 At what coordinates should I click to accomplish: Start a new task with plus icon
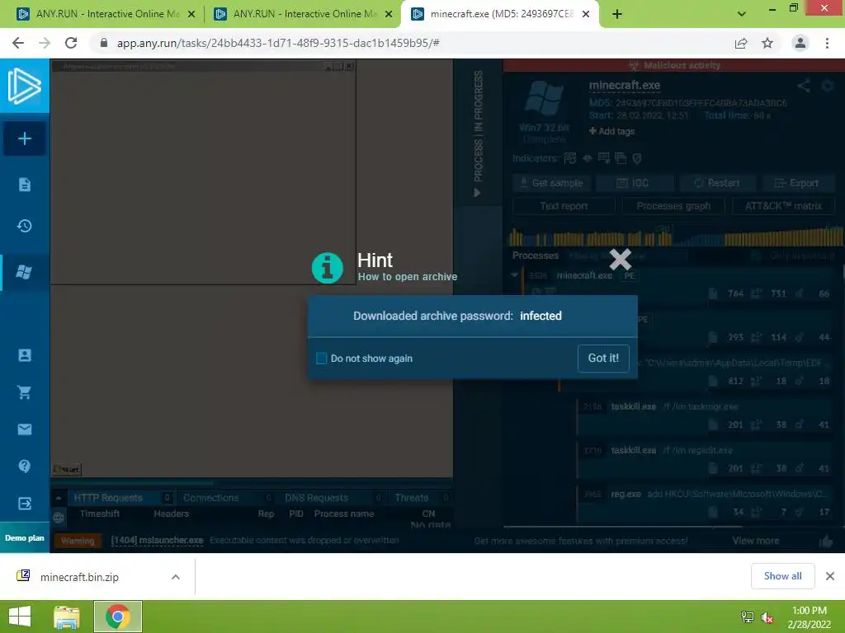(24, 138)
